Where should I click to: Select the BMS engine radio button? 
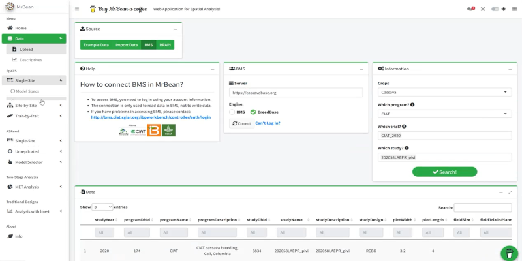coord(232,112)
